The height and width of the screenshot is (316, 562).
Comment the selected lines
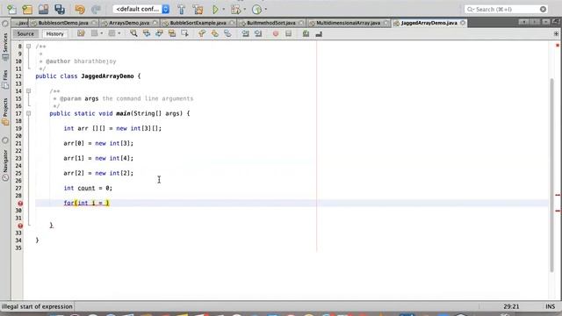click(306, 33)
